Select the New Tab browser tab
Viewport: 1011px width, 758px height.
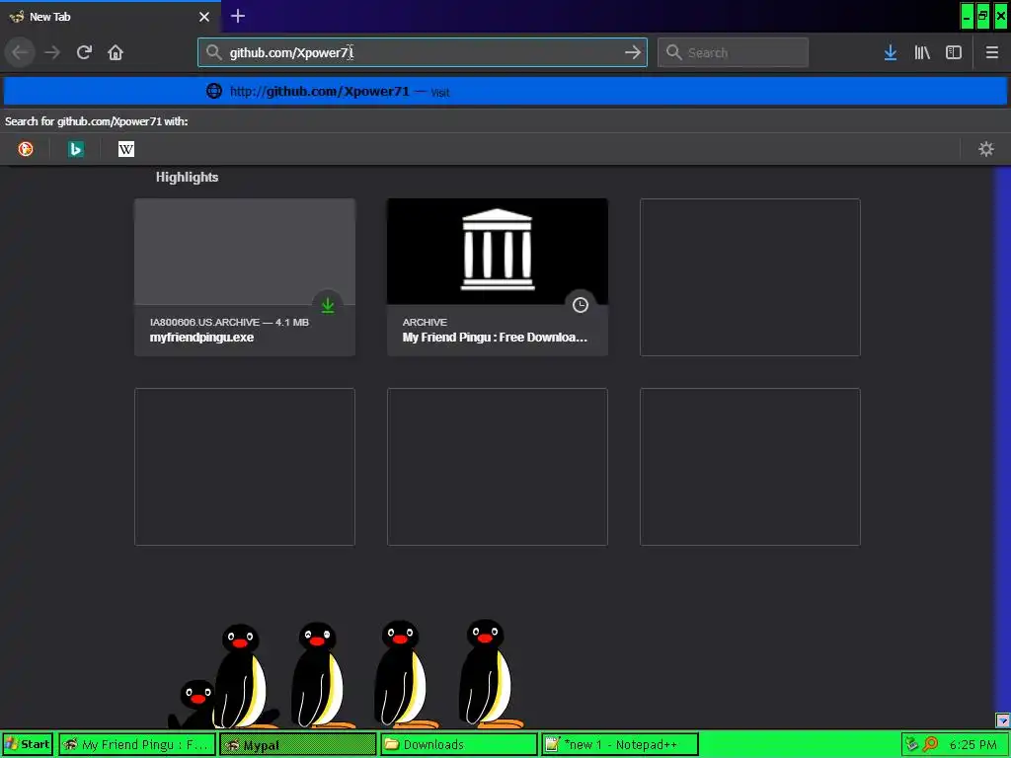tap(110, 17)
